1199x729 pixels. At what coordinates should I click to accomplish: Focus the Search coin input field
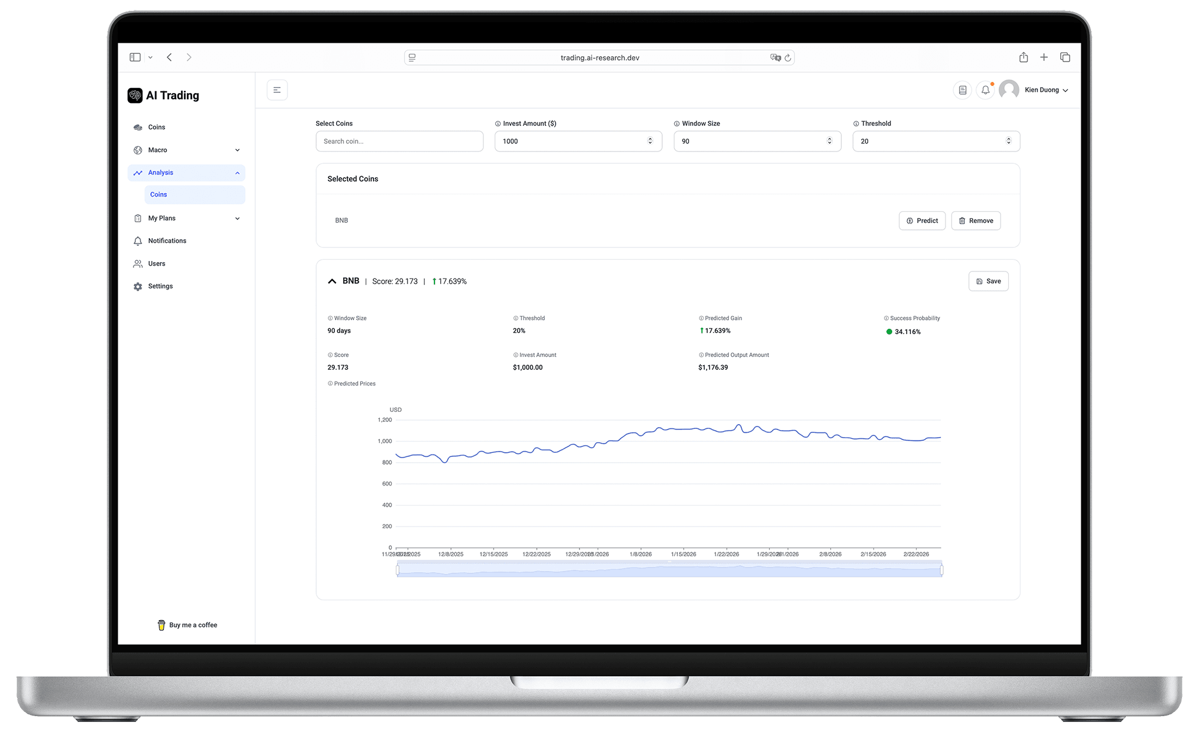399,141
